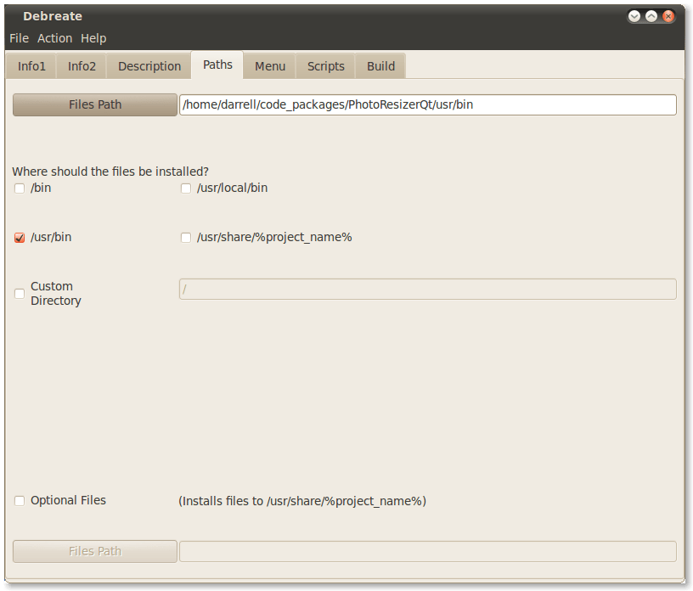Click the files path text field
This screenshot has width=693, height=591.
tap(427, 104)
